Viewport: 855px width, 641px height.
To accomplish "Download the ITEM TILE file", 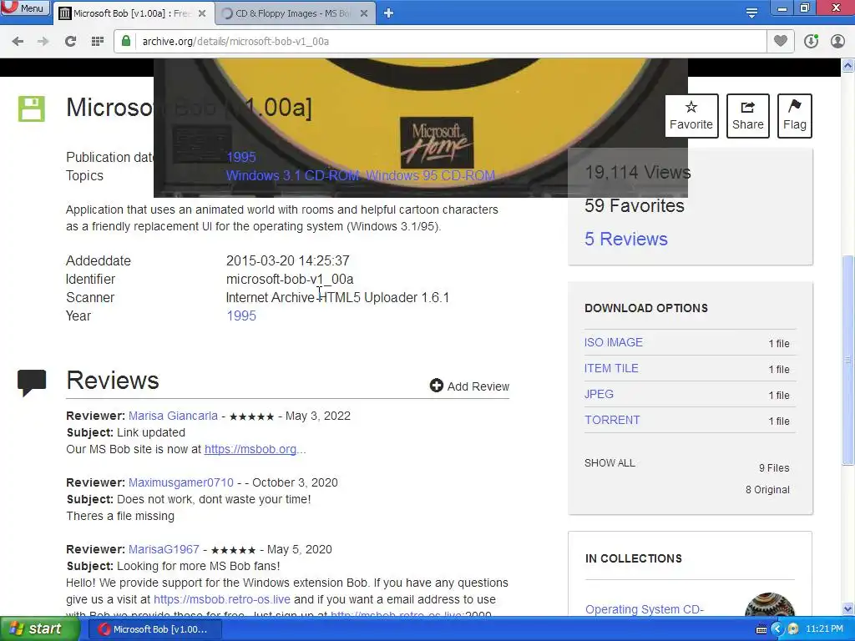I will click(x=611, y=368).
